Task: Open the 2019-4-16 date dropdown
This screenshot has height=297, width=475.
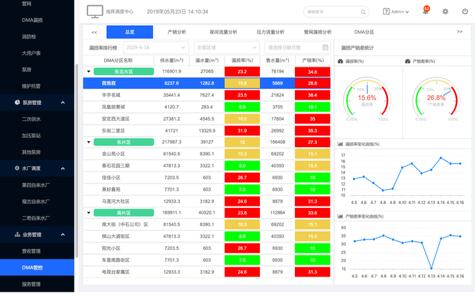Action: (156, 48)
